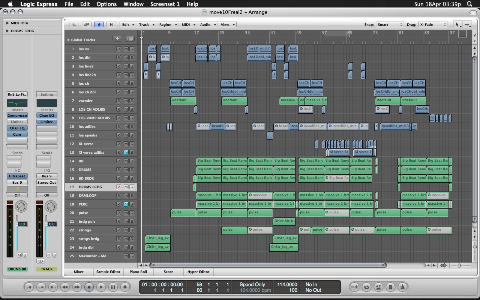Open the Edit local menu
Image resolution: width=480 pixels, height=300 pixels.
[127, 25]
